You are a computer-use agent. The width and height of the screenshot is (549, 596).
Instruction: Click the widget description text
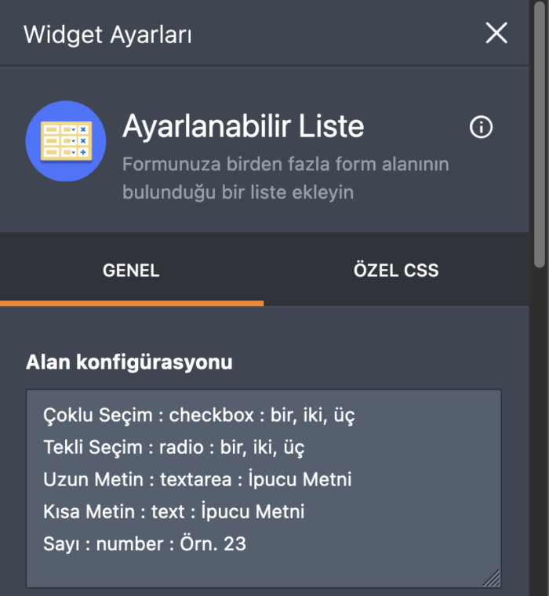(x=285, y=178)
